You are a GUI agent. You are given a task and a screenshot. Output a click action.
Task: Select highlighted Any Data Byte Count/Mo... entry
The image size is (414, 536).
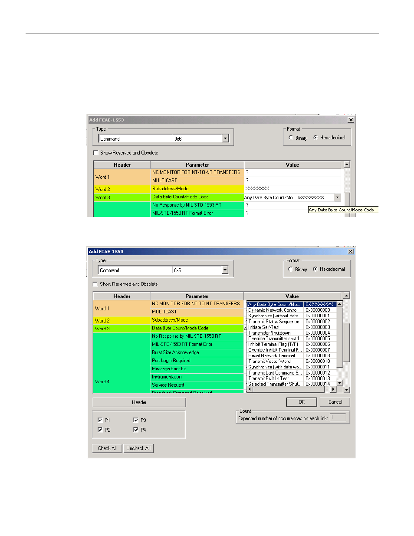pyautogui.click(x=291, y=304)
